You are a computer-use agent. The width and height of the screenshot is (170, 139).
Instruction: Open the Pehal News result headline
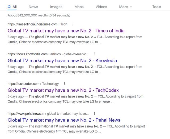coord(64,120)
